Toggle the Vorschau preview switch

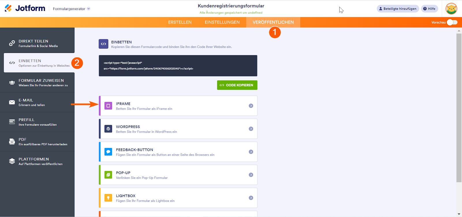[452, 22]
